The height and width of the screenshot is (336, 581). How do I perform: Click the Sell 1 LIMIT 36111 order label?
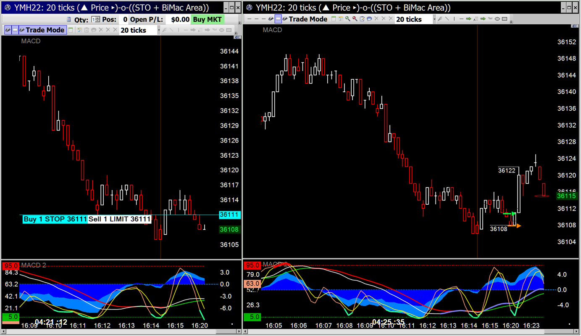[119, 219]
